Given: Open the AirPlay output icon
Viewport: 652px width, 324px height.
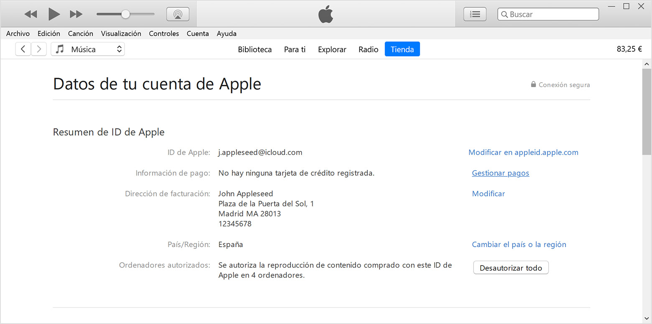Looking at the screenshot, I should pos(178,14).
